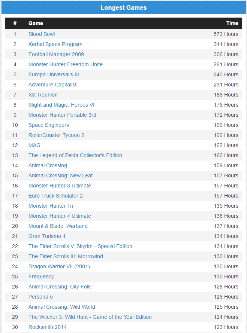The height and width of the screenshot is (333, 247).
Task: Select the 160 Hours value
Action: click(x=226, y=155)
